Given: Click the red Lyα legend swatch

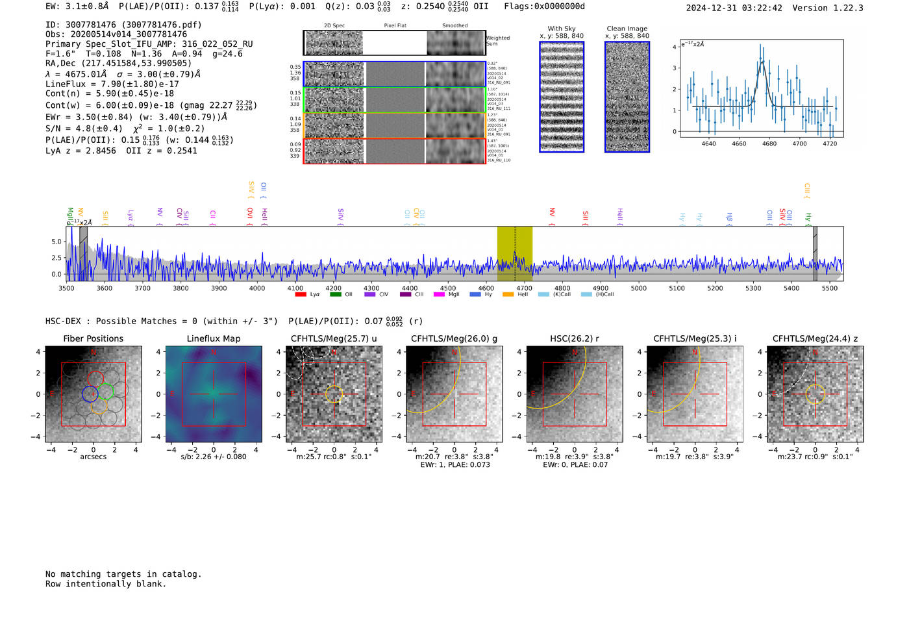Looking at the screenshot, I should point(301,295).
